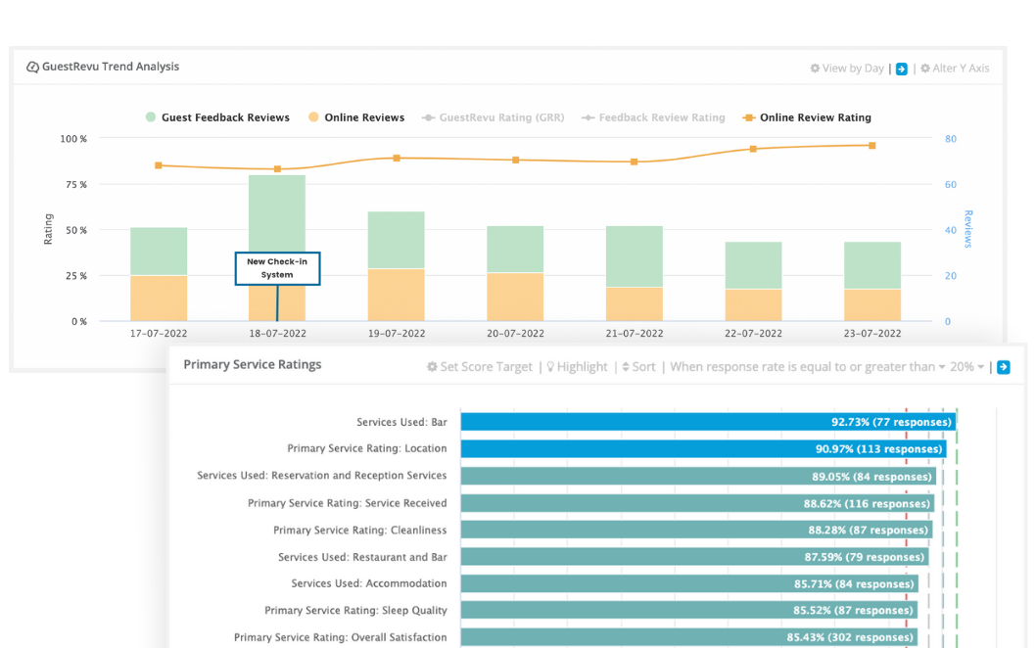Click 'Primary Service Rating: Sleep Quality' label
The height and width of the screenshot is (648, 1036).
click(355, 611)
